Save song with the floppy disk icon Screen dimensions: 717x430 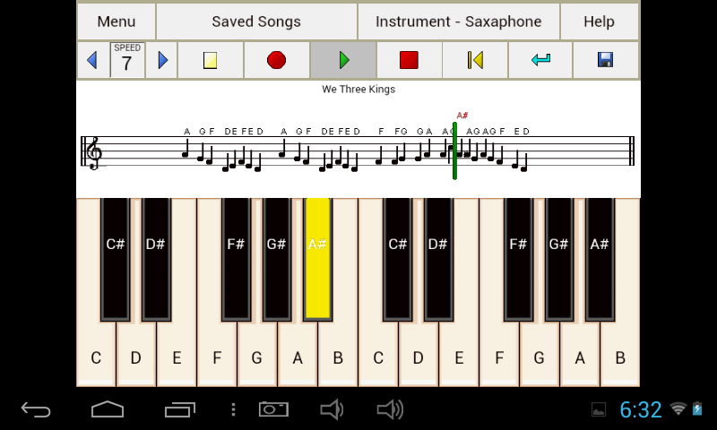(606, 60)
